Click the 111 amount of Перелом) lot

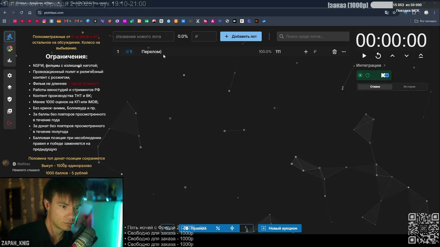[278, 52]
